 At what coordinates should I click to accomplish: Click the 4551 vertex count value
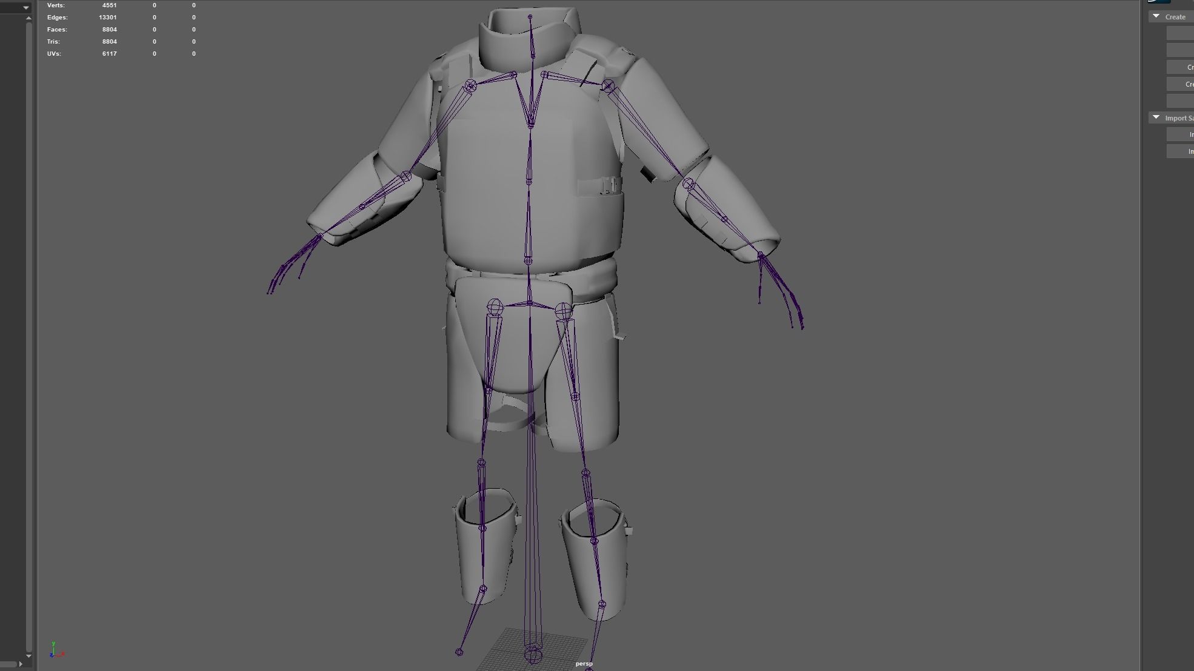coord(109,5)
